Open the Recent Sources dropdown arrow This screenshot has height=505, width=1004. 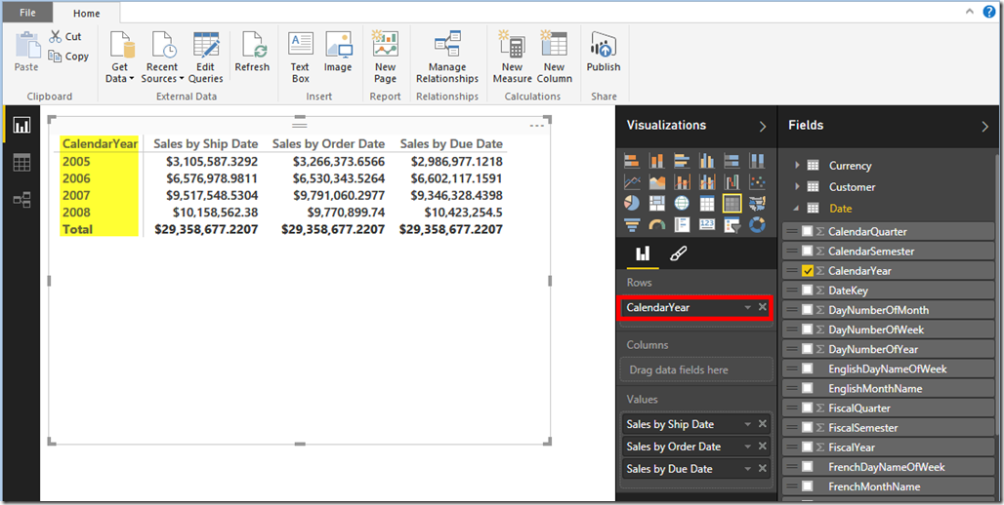pyautogui.click(x=182, y=79)
